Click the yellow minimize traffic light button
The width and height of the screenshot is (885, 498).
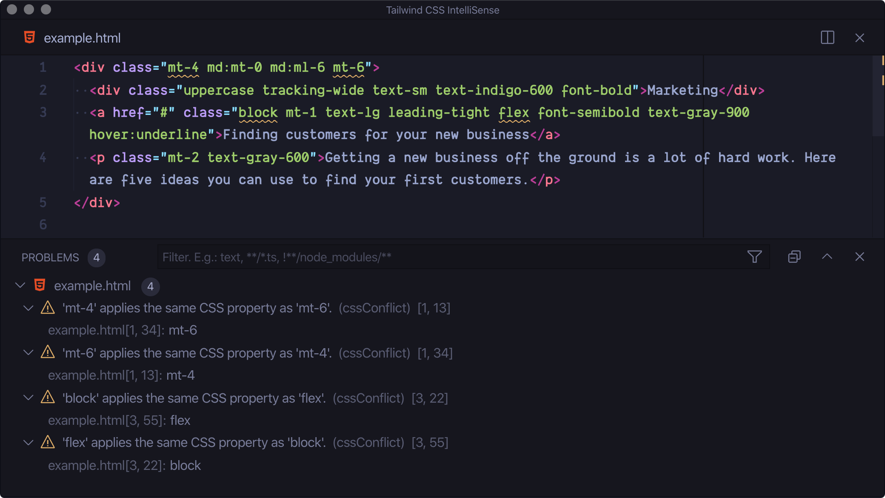tap(29, 9)
